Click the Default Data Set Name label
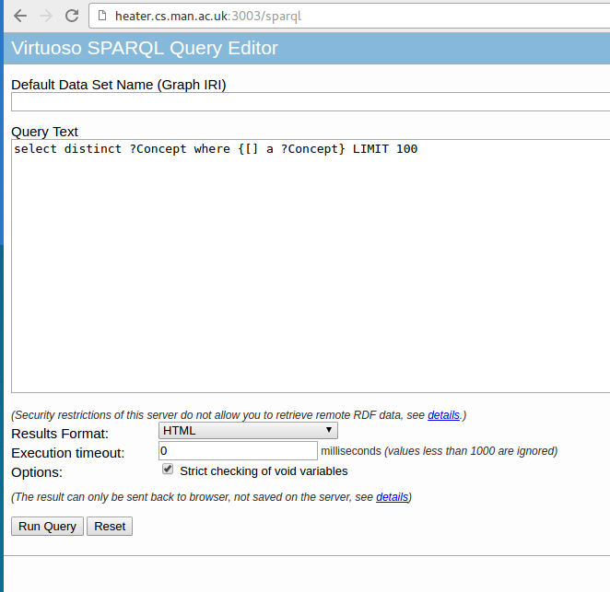610x592 pixels. point(119,85)
